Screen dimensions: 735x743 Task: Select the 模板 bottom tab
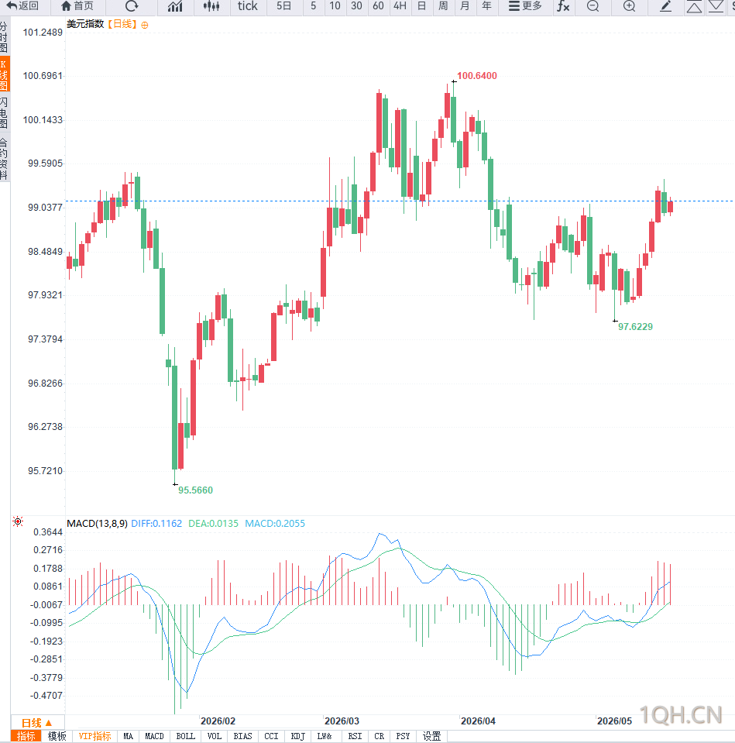pos(57,736)
